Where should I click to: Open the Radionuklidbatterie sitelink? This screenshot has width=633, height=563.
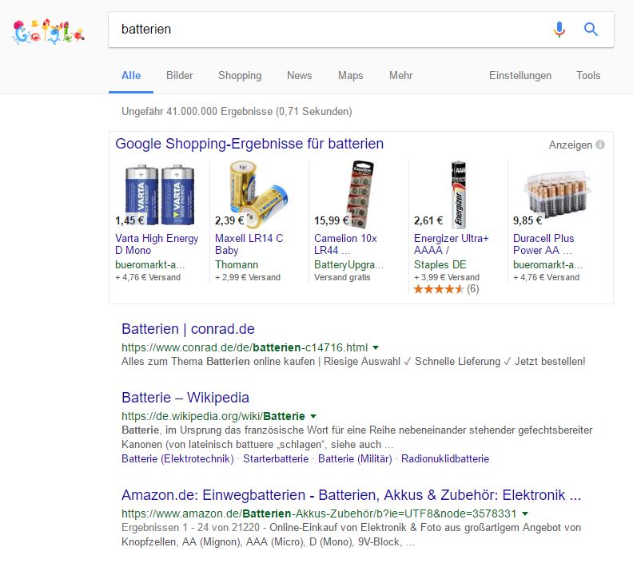(445, 459)
